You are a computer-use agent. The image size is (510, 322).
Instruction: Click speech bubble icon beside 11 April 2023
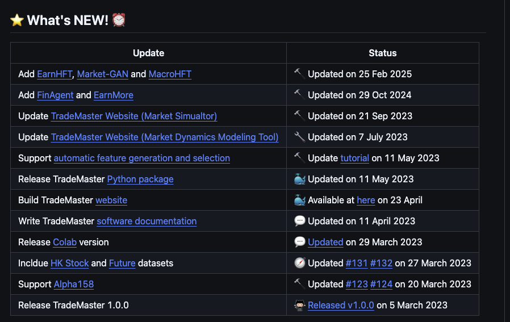[x=299, y=221]
